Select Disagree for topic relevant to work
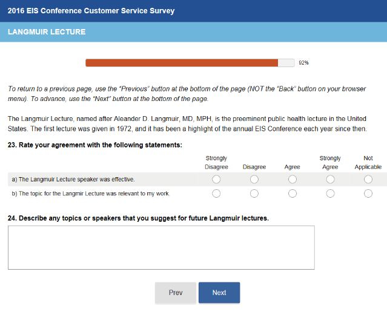Image resolution: width=387 pixels, height=312 pixels. [x=254, y=193]
